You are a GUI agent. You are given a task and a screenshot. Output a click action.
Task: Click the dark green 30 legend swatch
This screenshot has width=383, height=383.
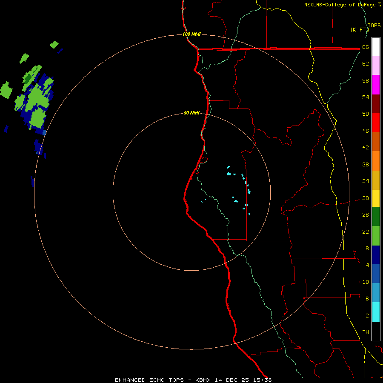(376, 217)
